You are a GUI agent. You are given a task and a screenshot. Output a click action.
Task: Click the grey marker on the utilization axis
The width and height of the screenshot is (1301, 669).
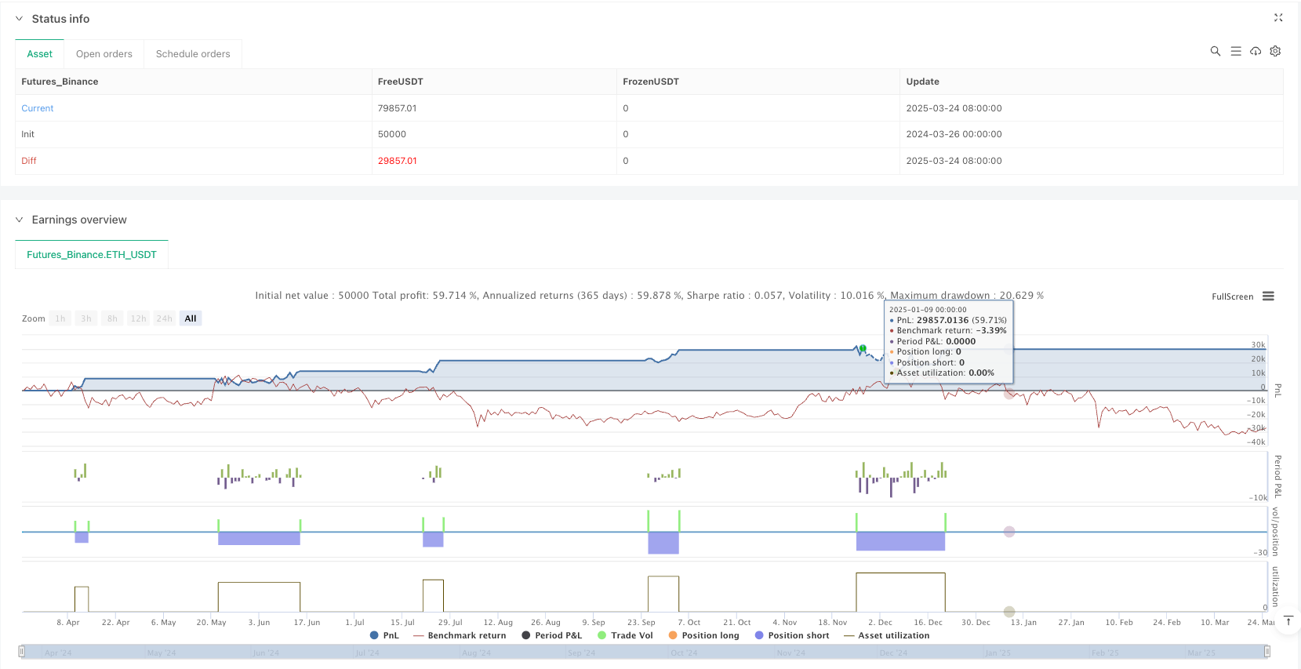pyautogui.click(x=1009, y=612)
